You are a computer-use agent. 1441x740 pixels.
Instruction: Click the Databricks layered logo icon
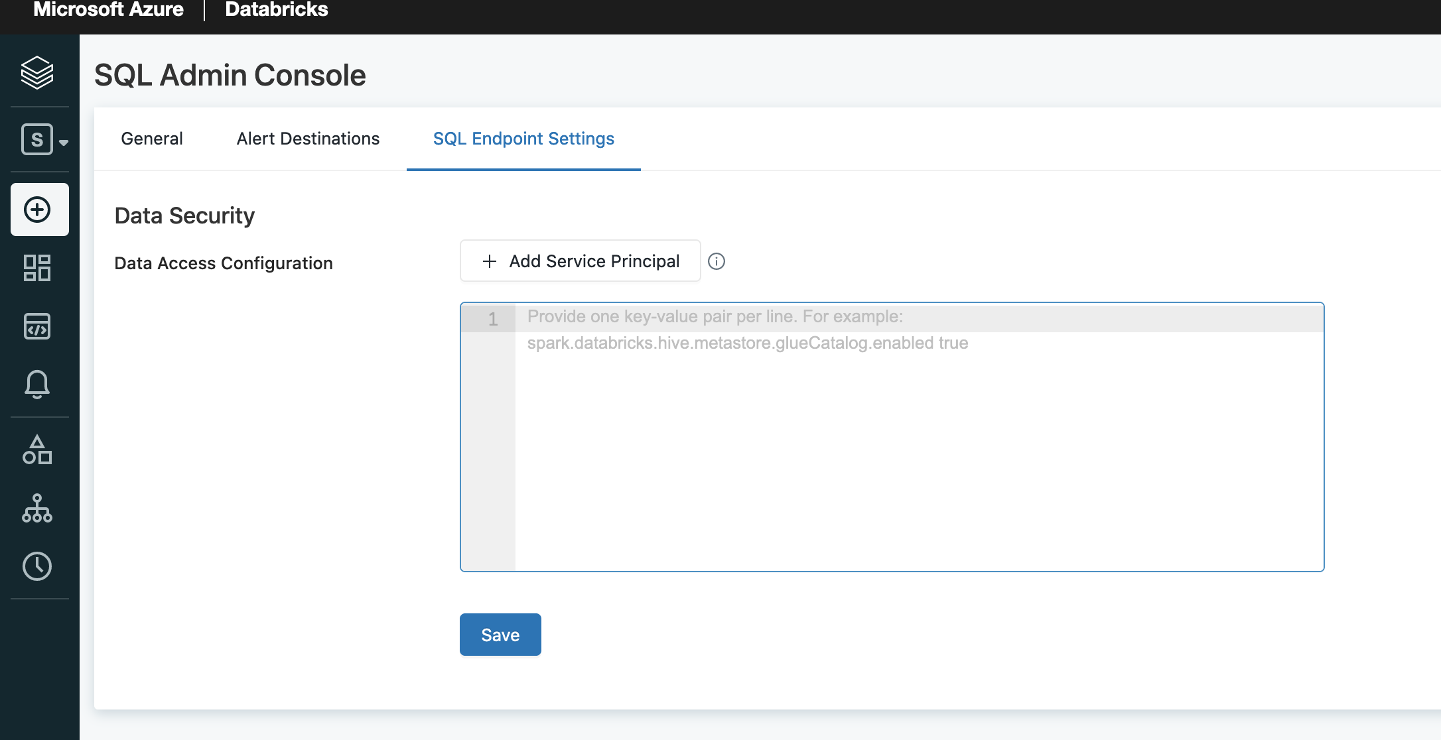tap(37, 72)
